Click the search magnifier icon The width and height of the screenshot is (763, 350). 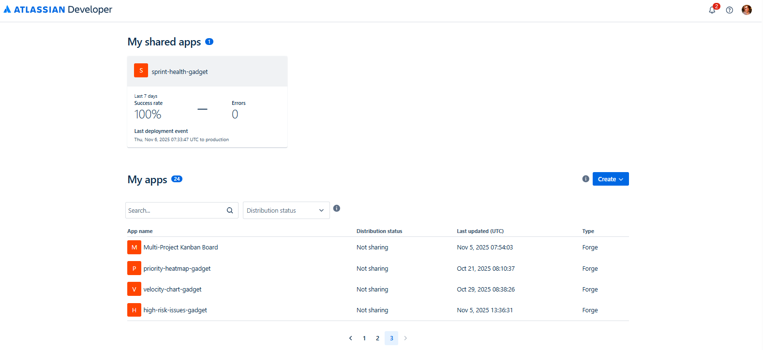(230, 210)
